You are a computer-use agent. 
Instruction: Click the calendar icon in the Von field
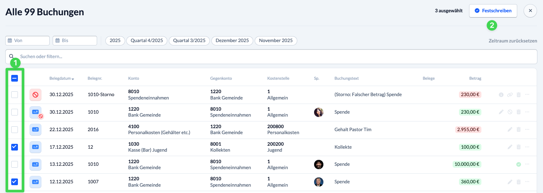[x=10, y=41]
